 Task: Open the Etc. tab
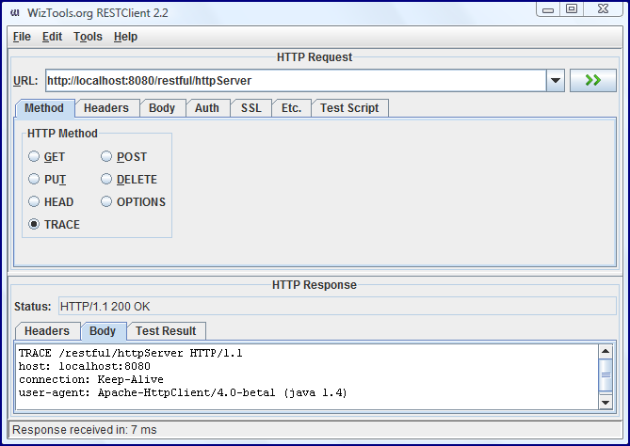click(291, 108)
